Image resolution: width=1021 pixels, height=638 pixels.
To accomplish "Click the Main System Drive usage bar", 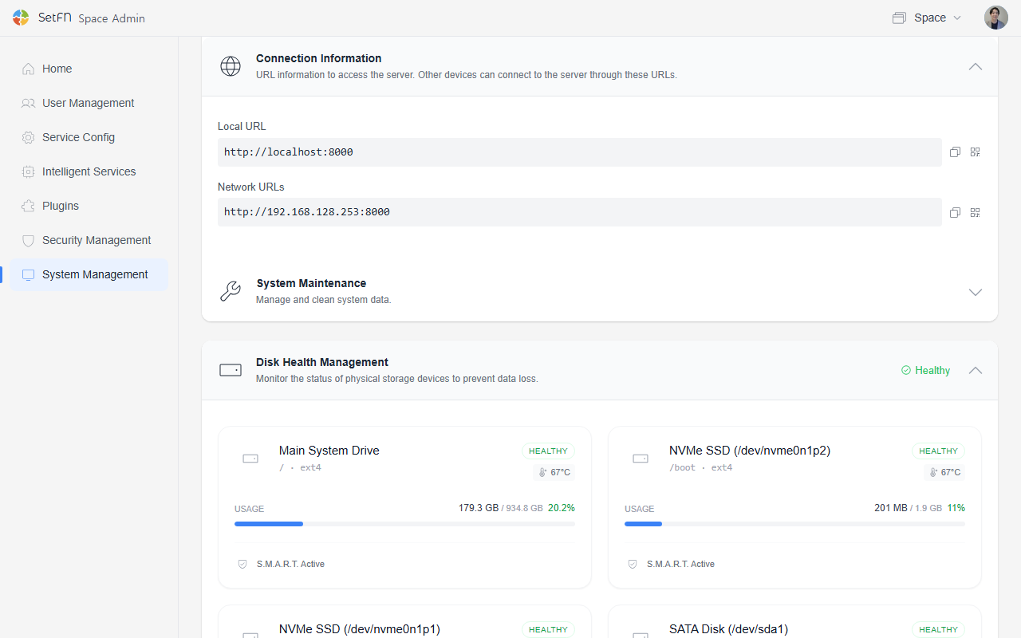I will pyautogui.click(x=404, y=524).
